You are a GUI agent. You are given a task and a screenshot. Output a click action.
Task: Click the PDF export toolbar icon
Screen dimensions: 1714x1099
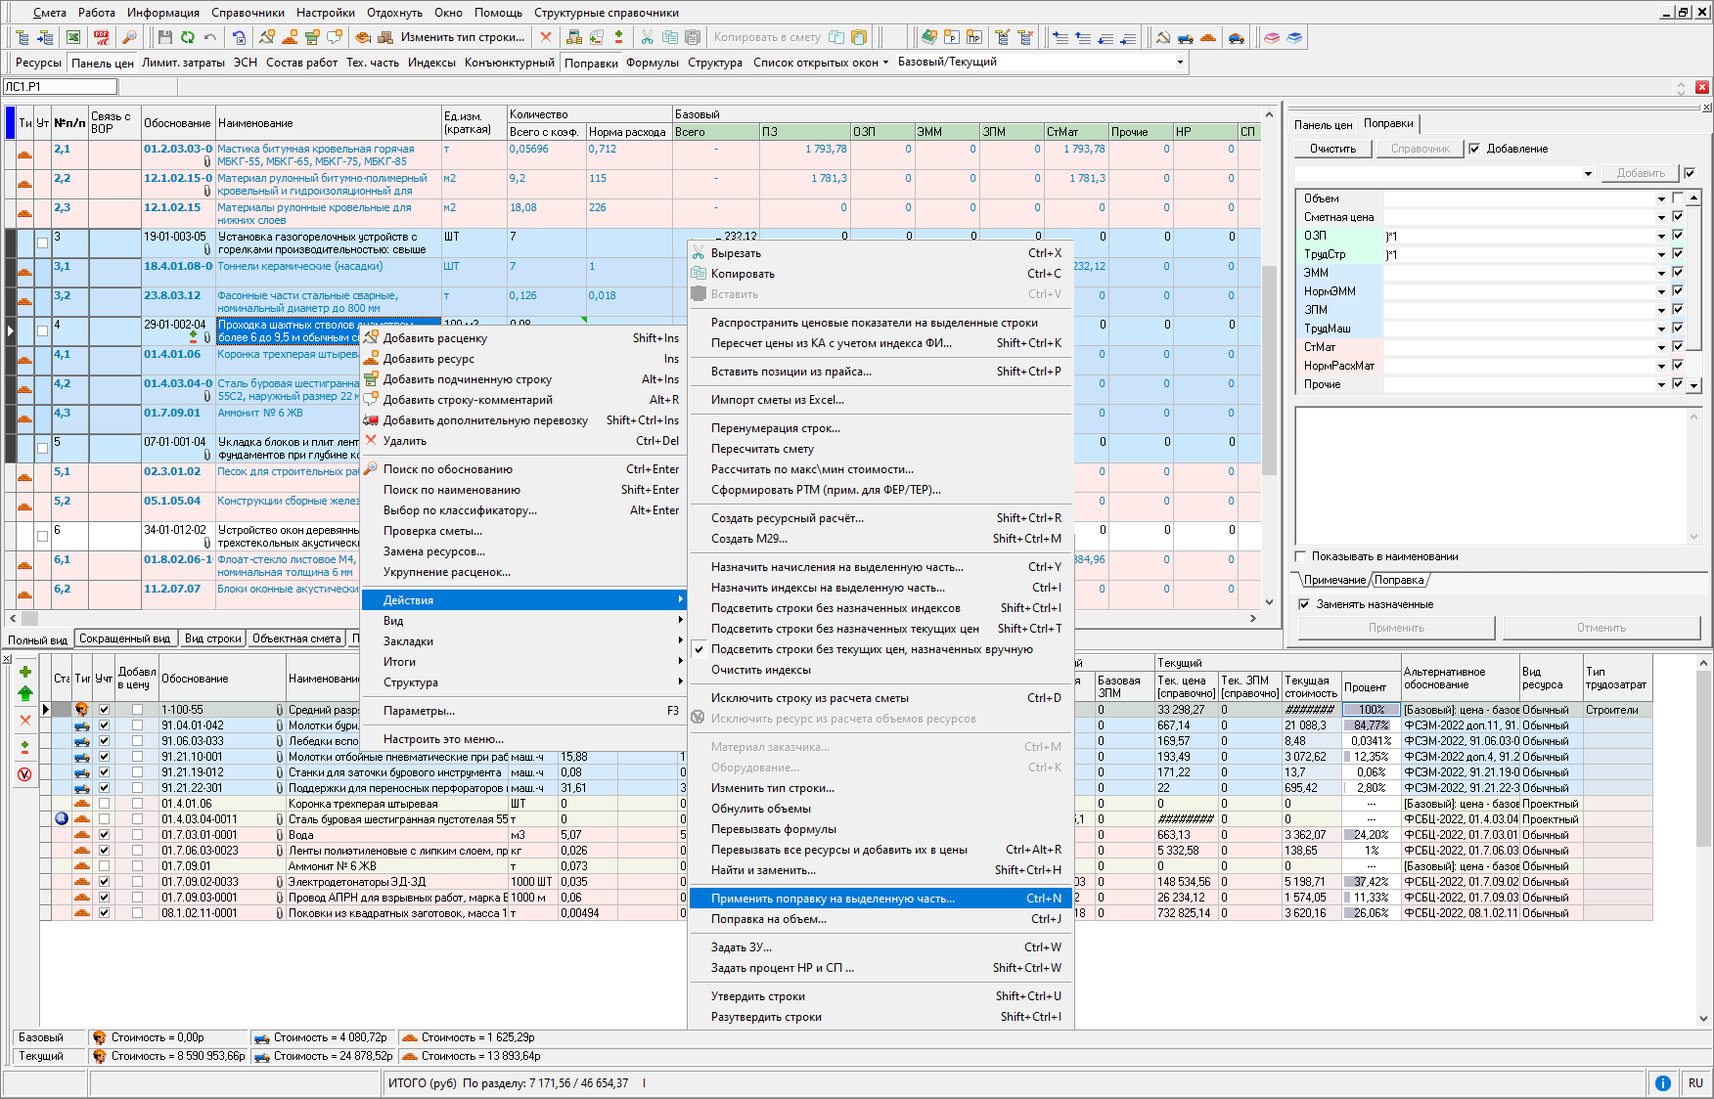click(x=102, y=37)
